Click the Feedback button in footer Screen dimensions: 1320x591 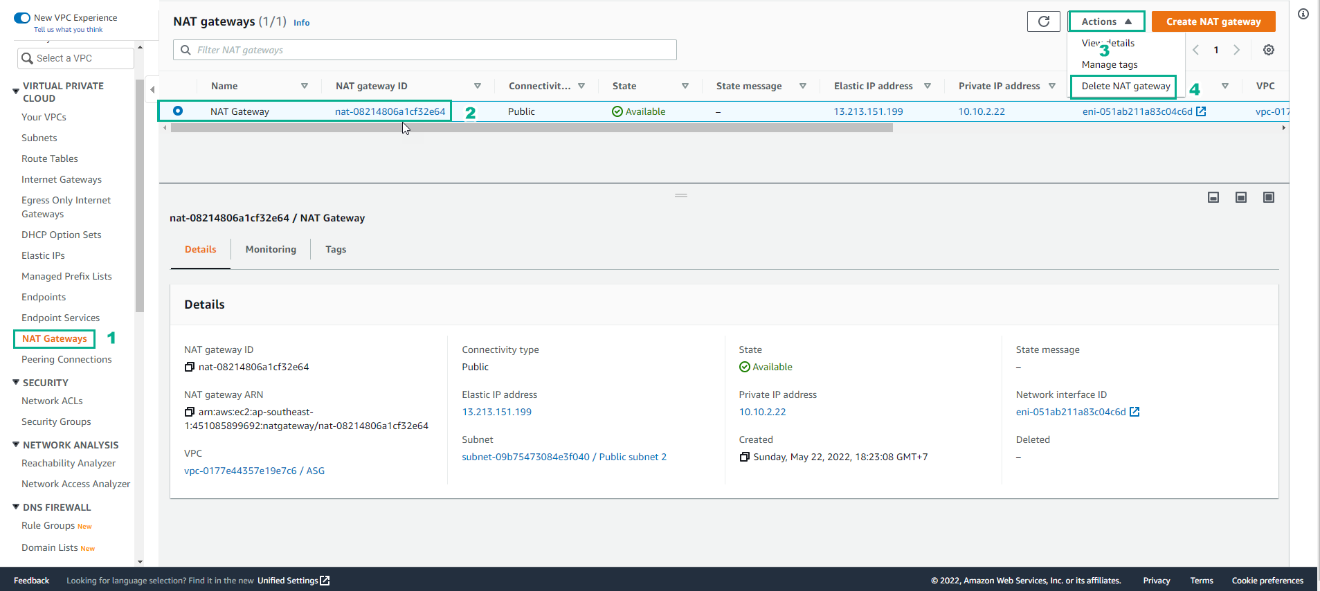tap(31, 581)
